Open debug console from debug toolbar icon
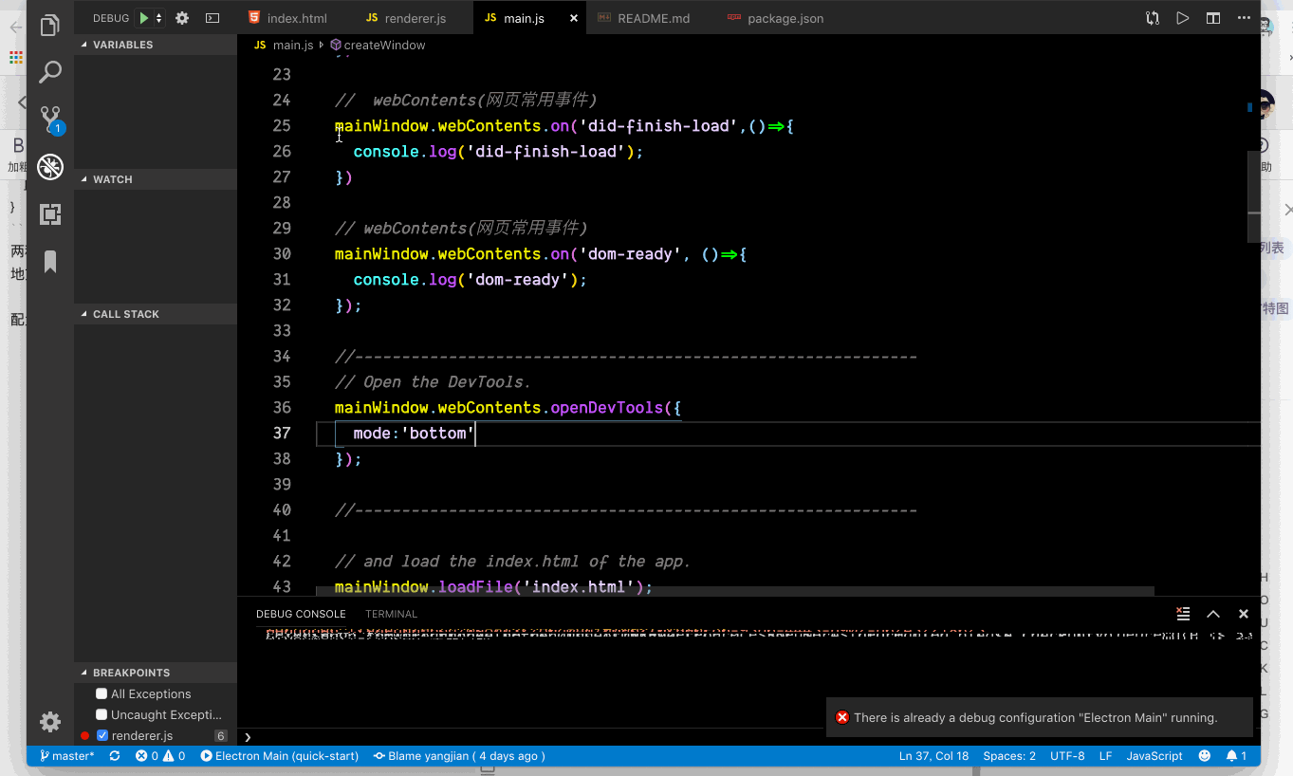 point(212,18)
